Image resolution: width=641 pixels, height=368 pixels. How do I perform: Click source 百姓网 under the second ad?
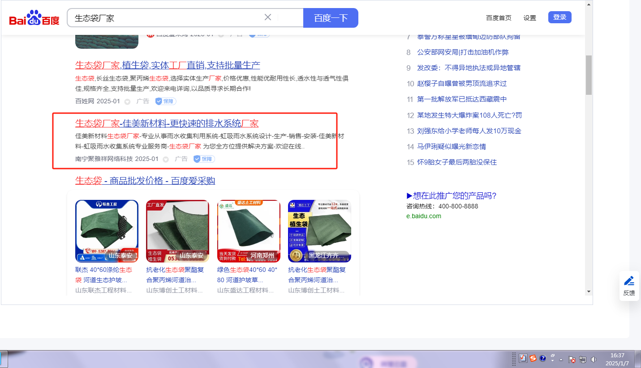click(85, 102)
